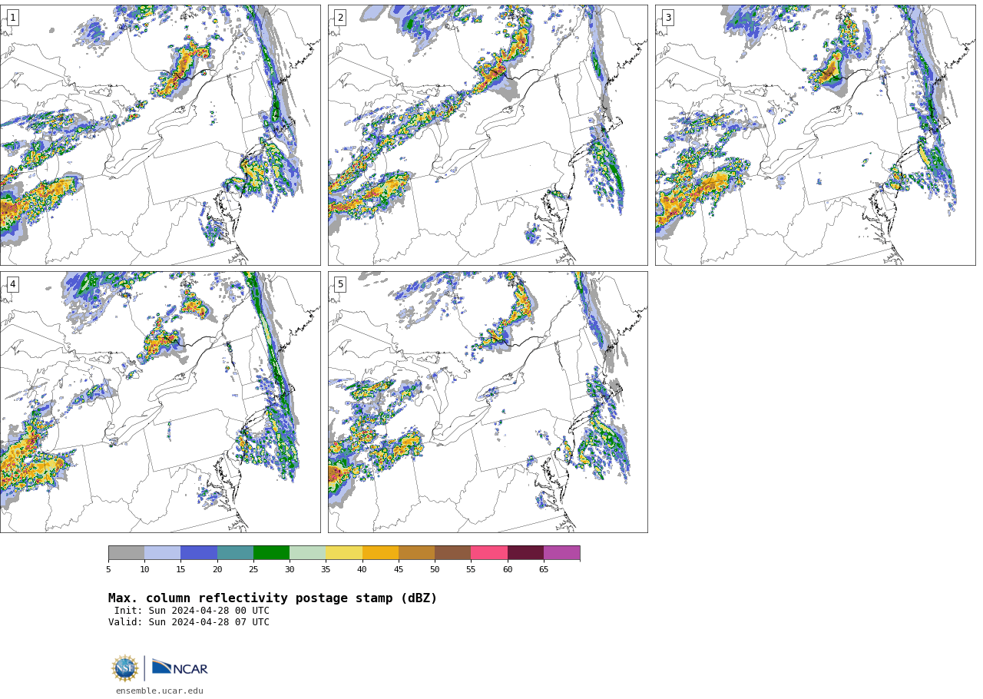Viewport: 983px width, 699px height.
Task: Click the yellow 35-40 dBZ swatch
Action: pos(344,553)
